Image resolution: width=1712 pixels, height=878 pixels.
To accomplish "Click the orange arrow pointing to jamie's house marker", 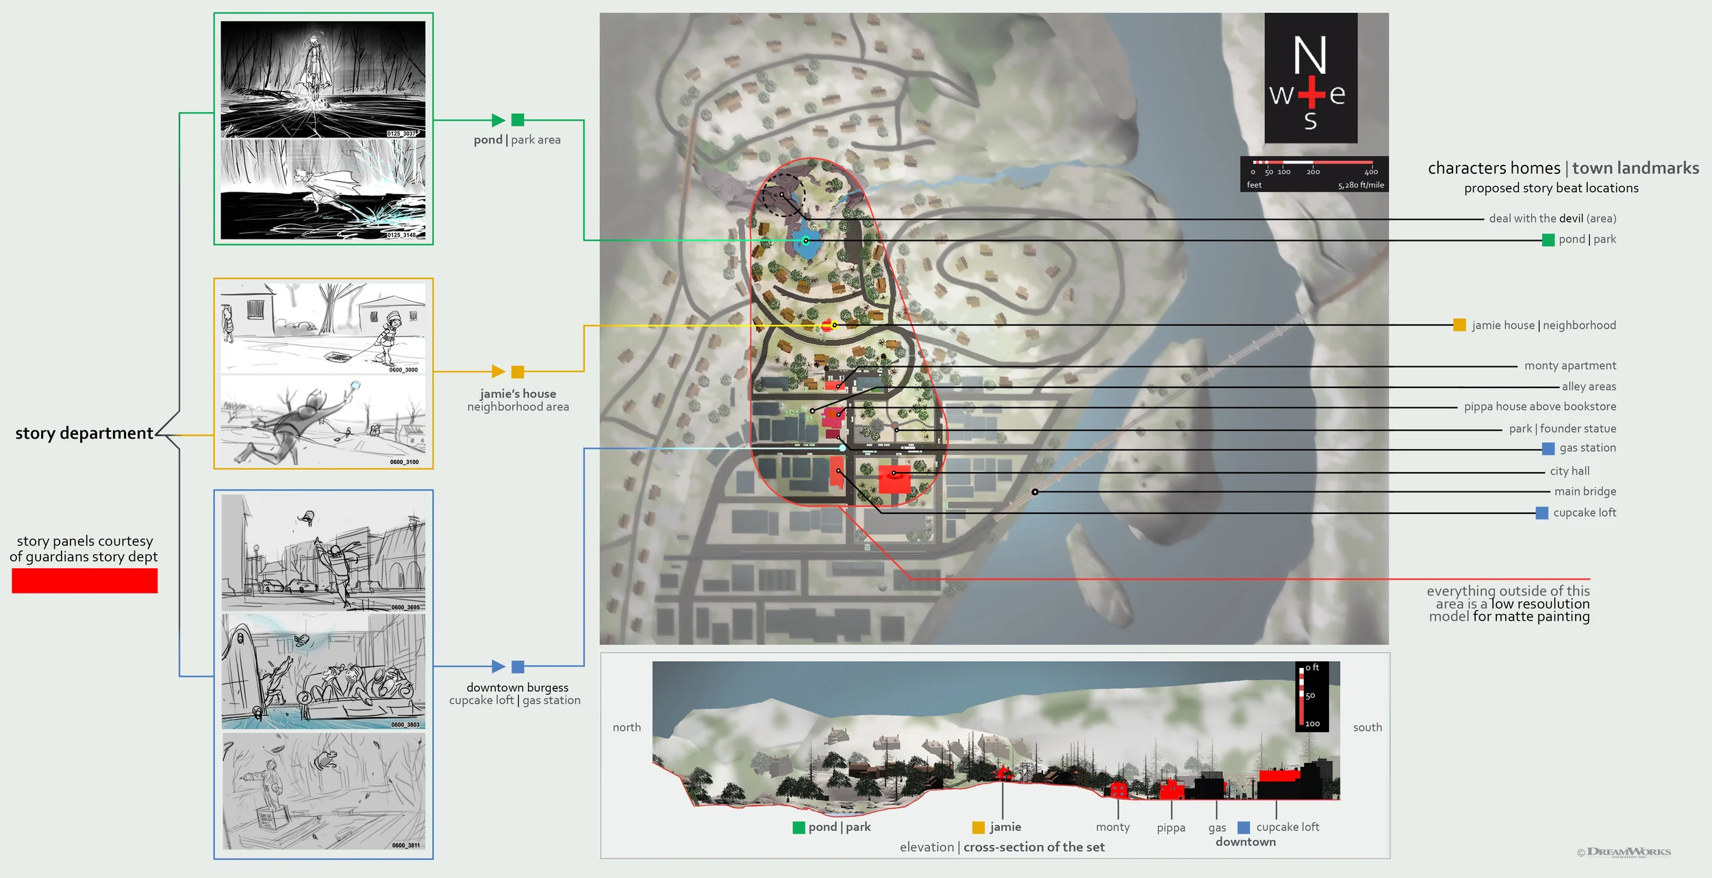I will coord(499,372).
